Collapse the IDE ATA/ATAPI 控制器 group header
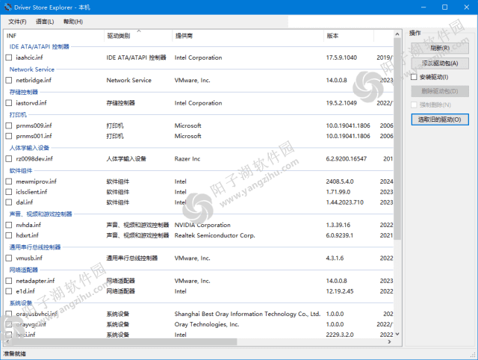Image resolution: width=478 pixels, height=360 pixels. click(40, 46)
